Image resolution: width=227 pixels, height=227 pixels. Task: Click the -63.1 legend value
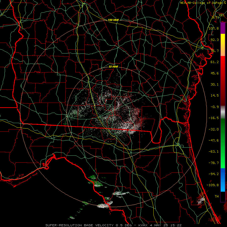tap(214, 152)
